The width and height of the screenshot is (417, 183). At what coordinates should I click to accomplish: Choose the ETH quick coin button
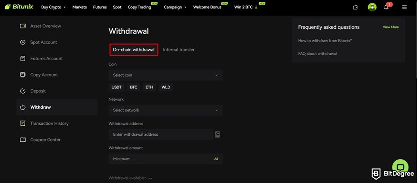click(149, 87)
